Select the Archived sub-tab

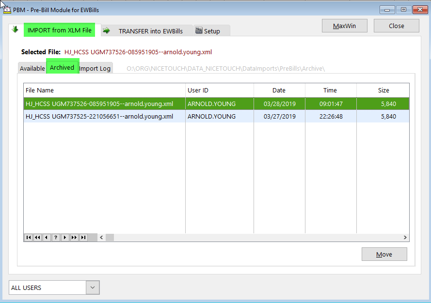click(62, 67)
